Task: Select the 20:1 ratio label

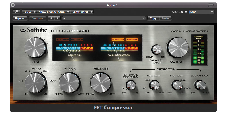Action: [53, 81]
